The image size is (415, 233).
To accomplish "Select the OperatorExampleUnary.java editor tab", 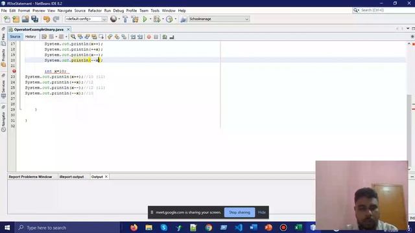I will (39, 30).
